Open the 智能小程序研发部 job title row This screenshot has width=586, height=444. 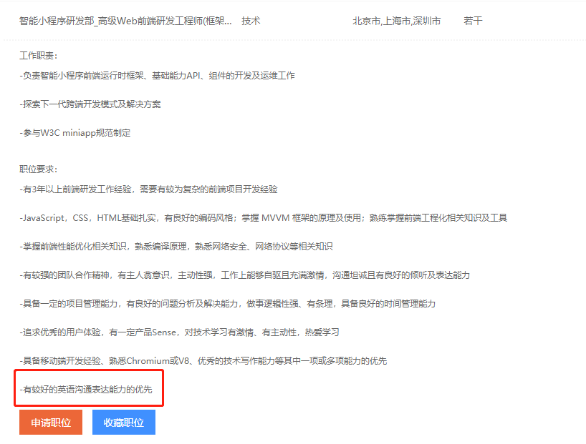[x=125, y=21]
